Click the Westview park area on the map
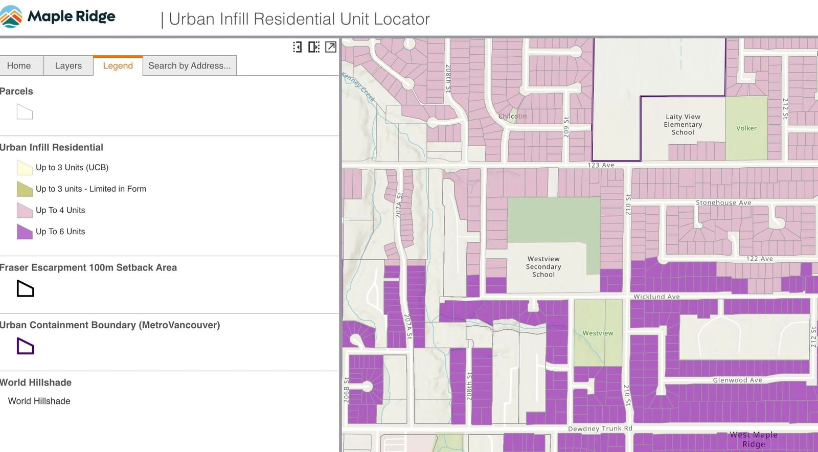This screenshot has width=818, height=452. click(598, 333)
